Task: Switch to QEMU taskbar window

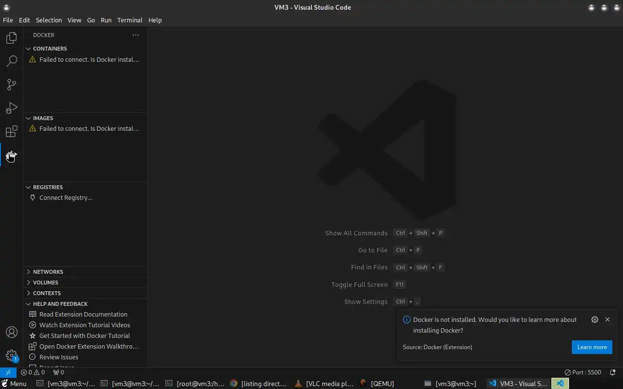Action: coord(377,384)
